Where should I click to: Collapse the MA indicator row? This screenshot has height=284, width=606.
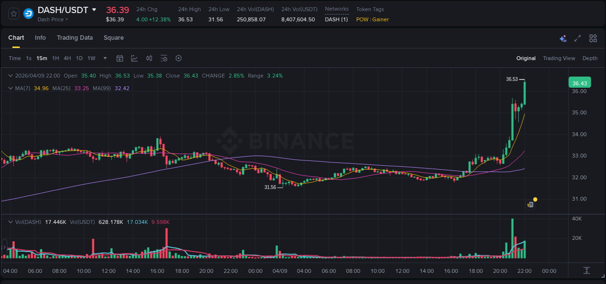(x=11, y=88)
